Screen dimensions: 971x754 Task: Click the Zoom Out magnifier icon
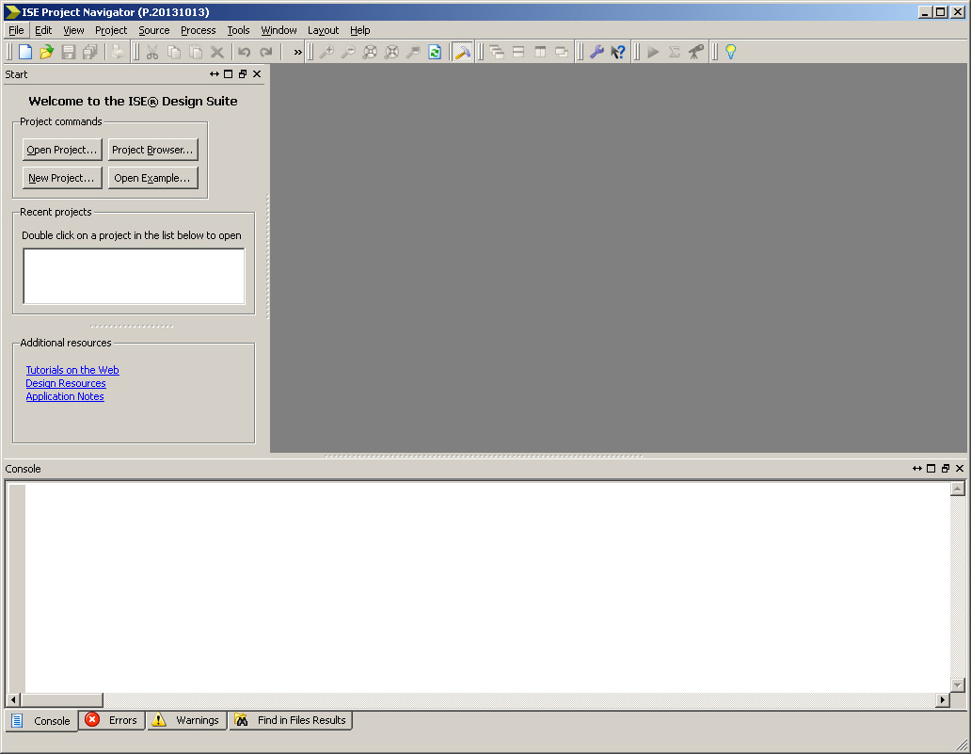click(x=349, y=52)
